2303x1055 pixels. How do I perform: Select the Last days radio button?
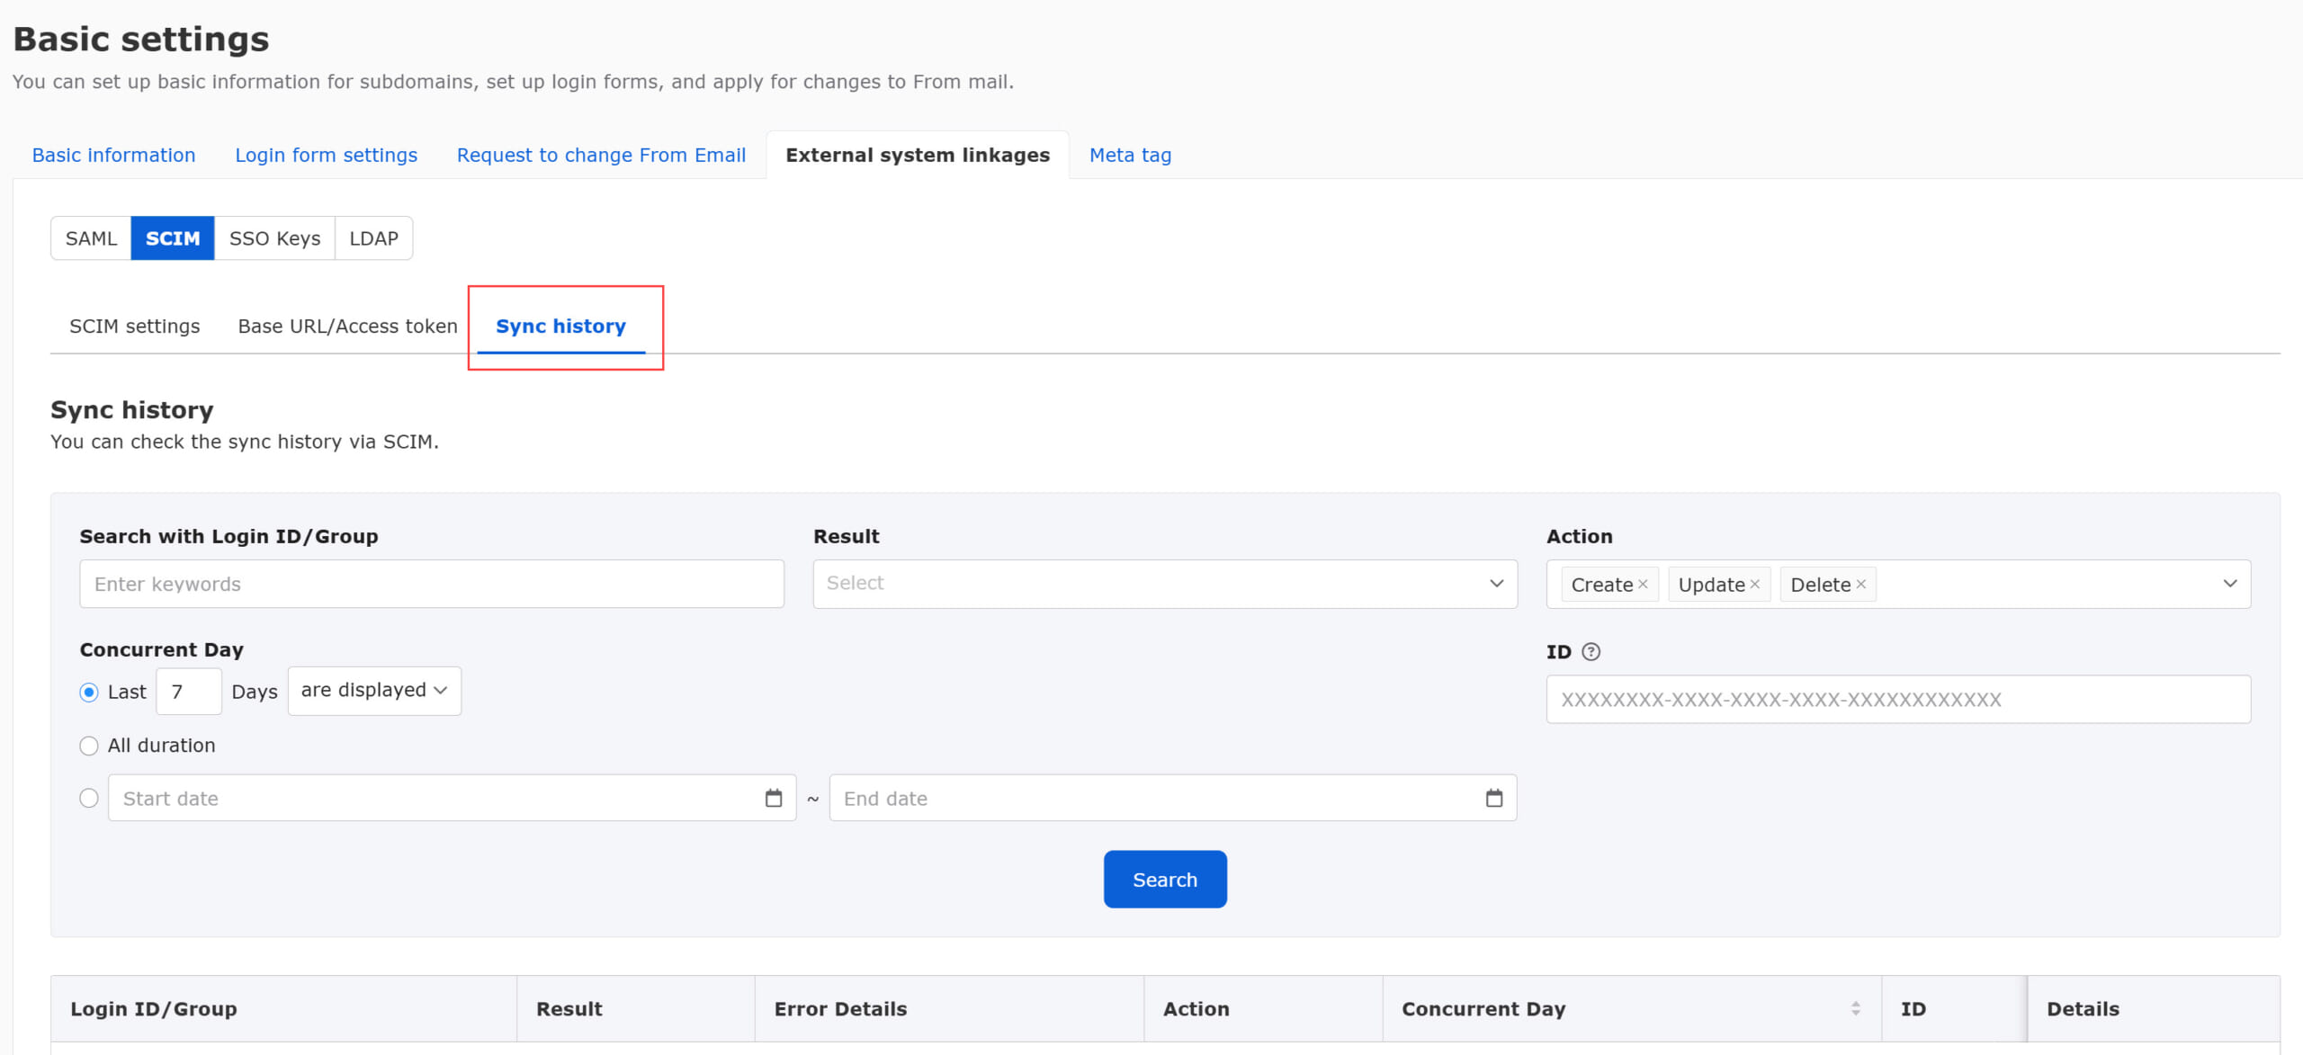89,693
